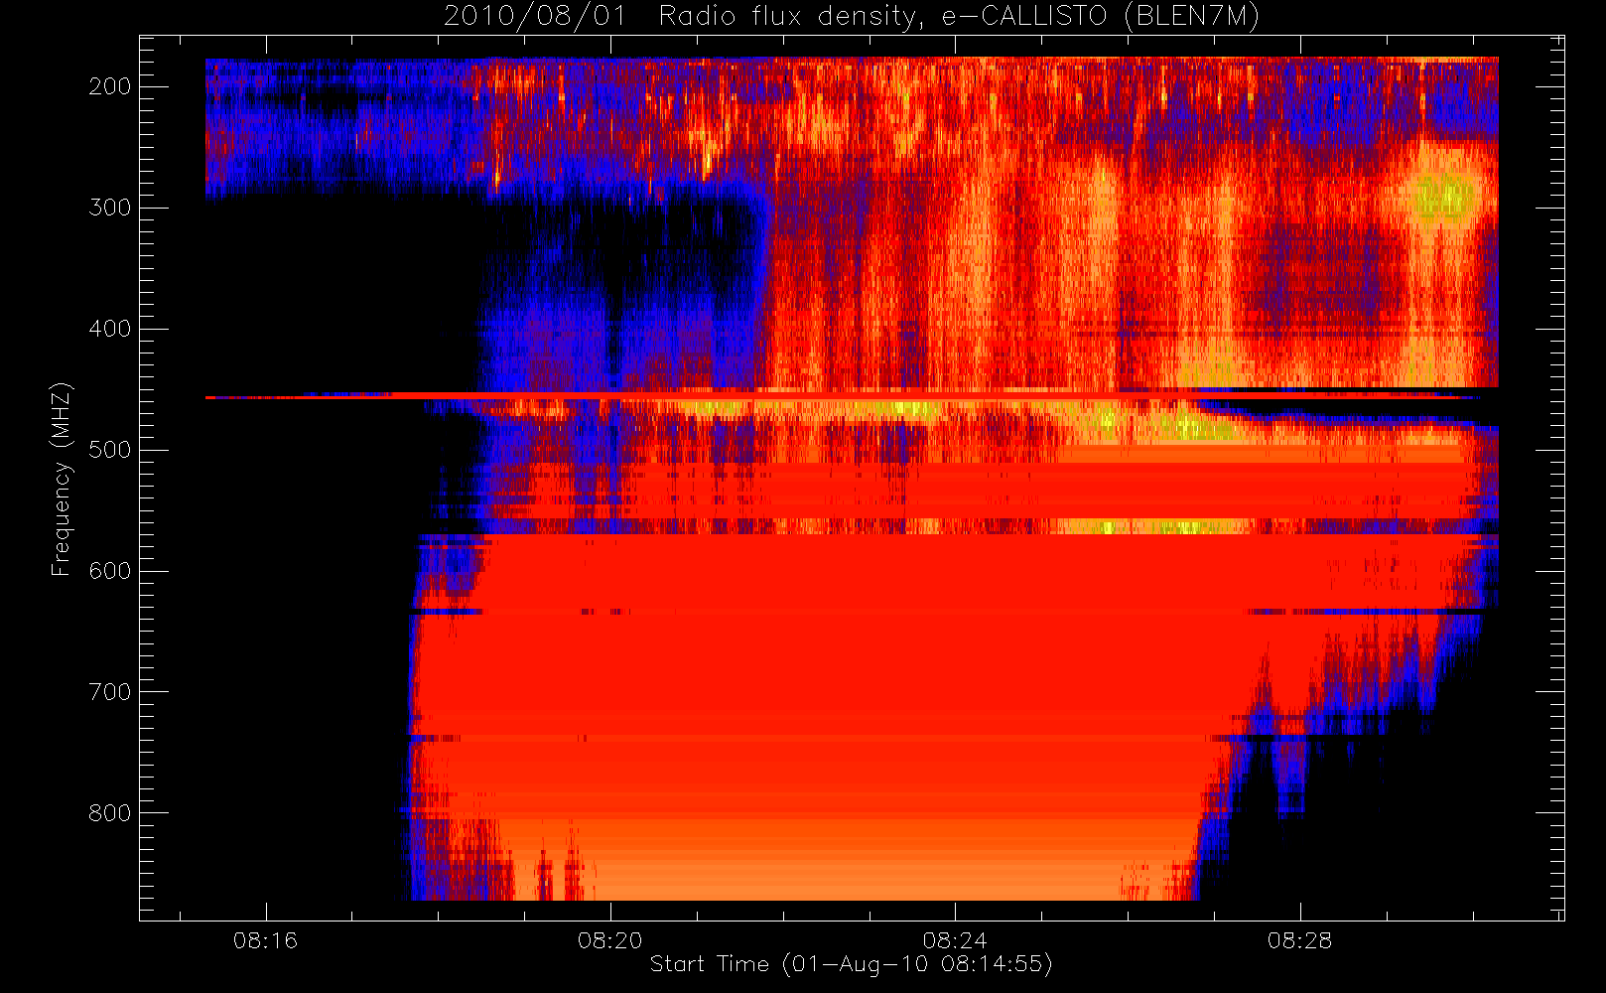The image size is (1606, 993).
Task: Click the thin red horizontal line near 455 MHz
Action: pos(842,396)
